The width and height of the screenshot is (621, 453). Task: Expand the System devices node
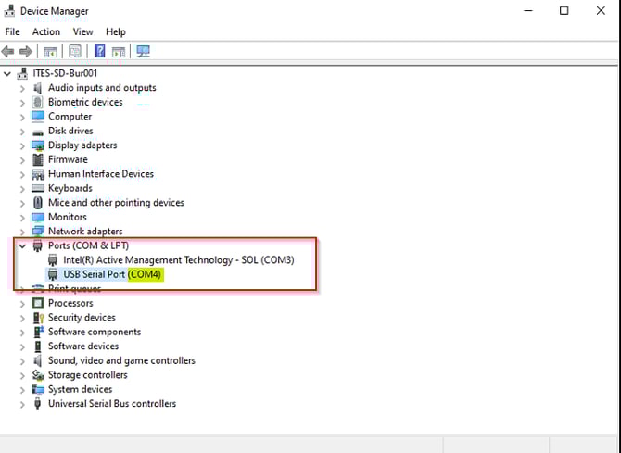click(22, 390)
